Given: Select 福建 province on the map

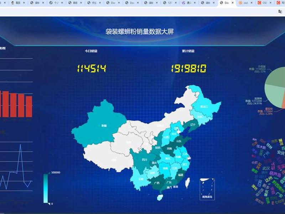Looking at the screenshot, I should 180,175.
